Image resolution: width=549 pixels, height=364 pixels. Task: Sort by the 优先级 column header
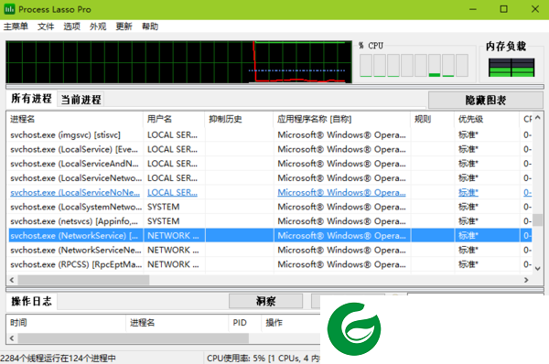[488, 119]
